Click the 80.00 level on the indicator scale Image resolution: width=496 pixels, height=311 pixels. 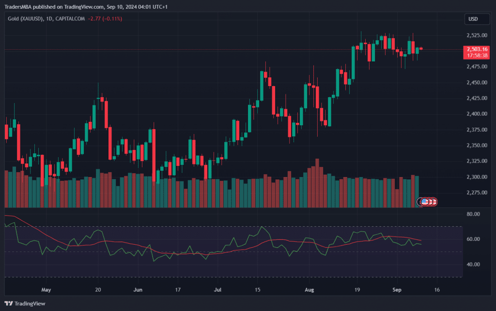pyautogui.click(x=473, y=214)
